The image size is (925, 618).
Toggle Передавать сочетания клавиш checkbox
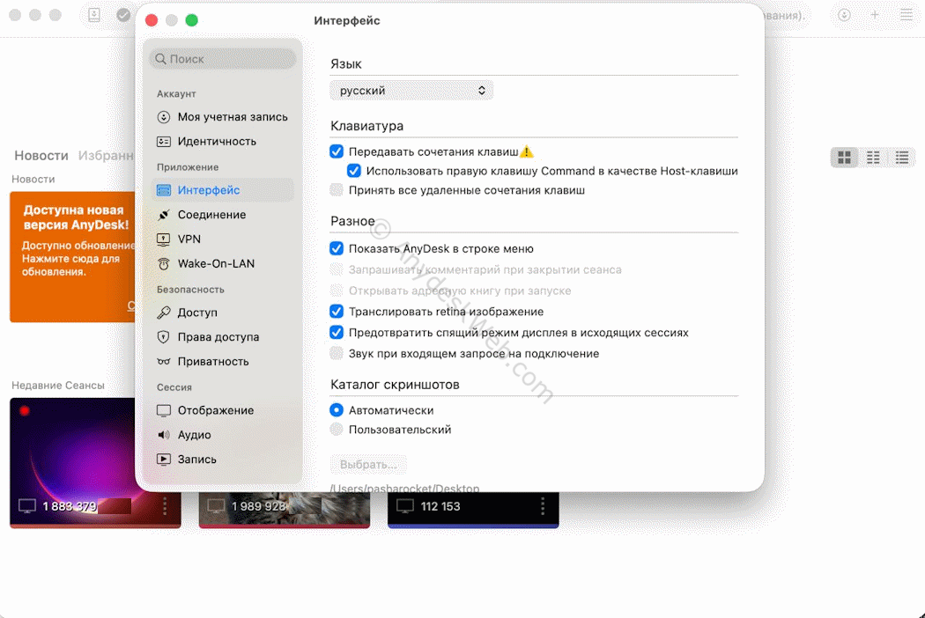coord(337,151)
